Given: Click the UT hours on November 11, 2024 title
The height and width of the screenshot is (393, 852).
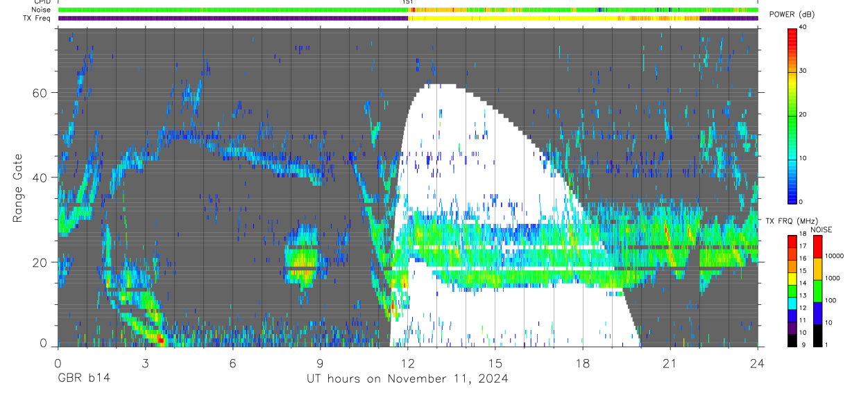Looking at the screenshot, I should (407, 378).
